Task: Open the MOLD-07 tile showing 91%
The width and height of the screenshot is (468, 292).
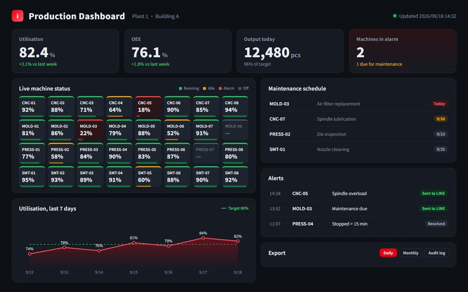Action: 206,130
